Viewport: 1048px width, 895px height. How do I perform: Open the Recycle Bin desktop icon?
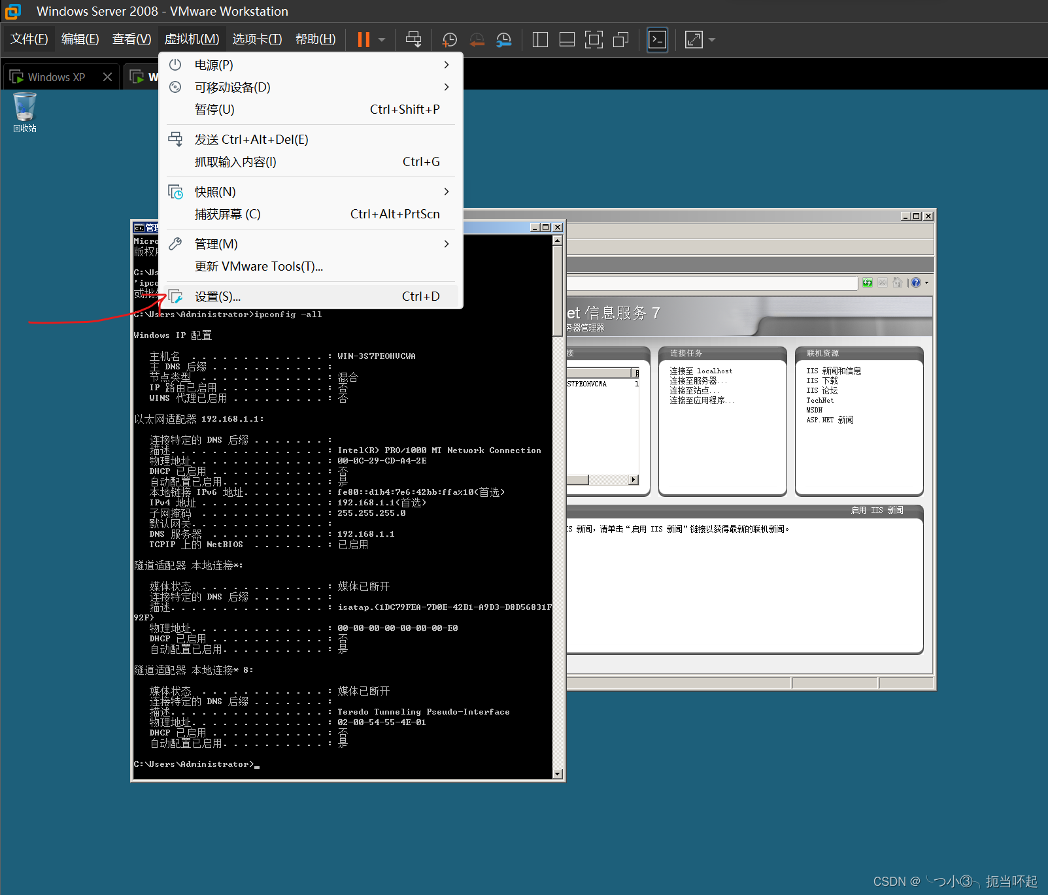[x=25, y=112]
